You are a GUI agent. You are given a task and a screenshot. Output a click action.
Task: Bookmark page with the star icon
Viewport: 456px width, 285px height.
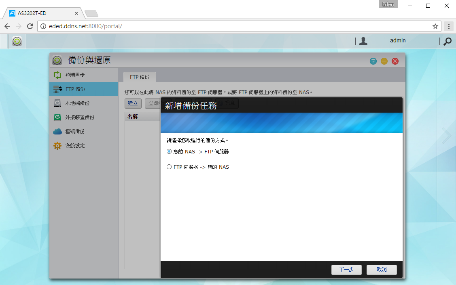[435, 26]
